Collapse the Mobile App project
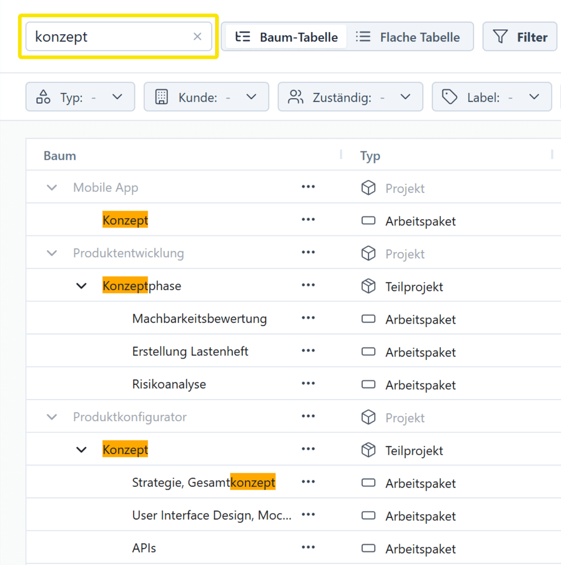Viewport: 561px width, 565px height. [52, 188]
